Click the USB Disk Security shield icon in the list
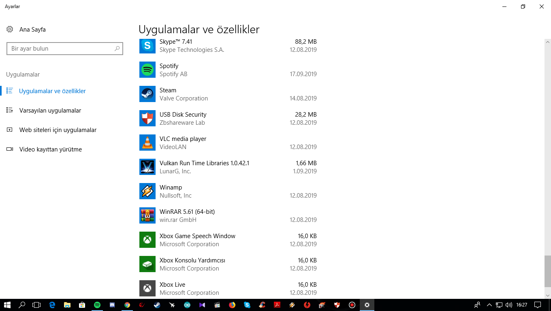Screen dimensions: 551x311 pyautogui.click(x=147, y=118)
